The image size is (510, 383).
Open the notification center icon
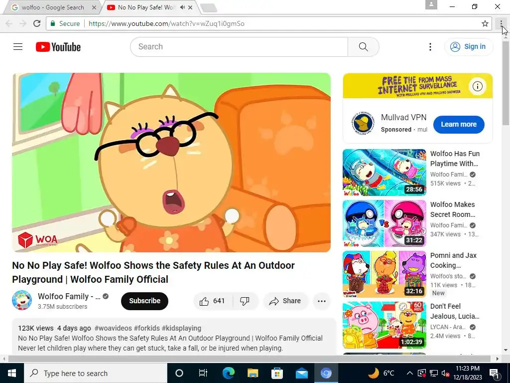[495, 373]
